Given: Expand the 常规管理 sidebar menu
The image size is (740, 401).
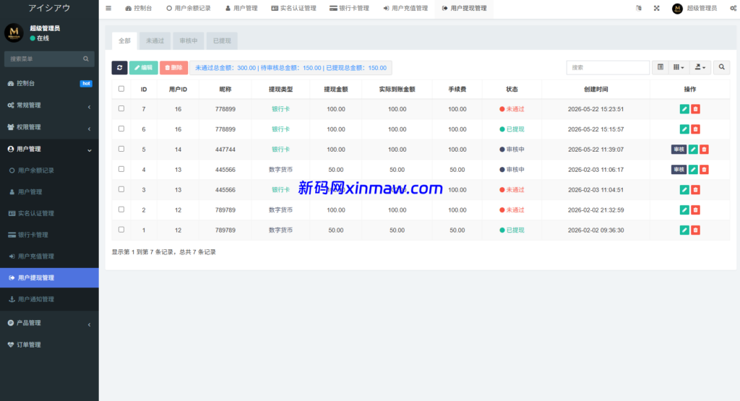Looking at the screenshot, I should pos(50,105).
